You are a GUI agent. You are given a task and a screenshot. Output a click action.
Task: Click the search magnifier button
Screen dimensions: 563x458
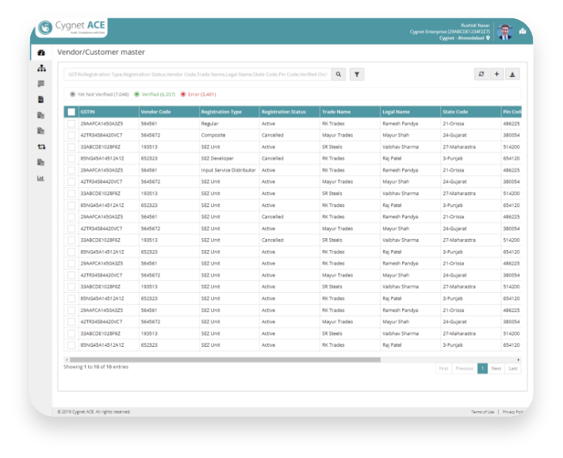339,75
